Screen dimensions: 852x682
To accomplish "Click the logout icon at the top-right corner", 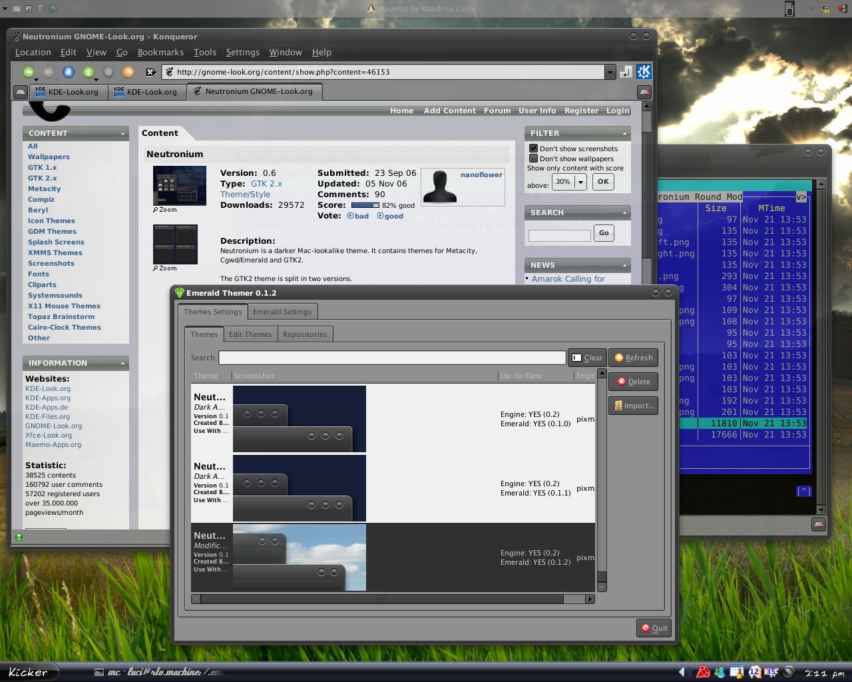I will (843, 9).
